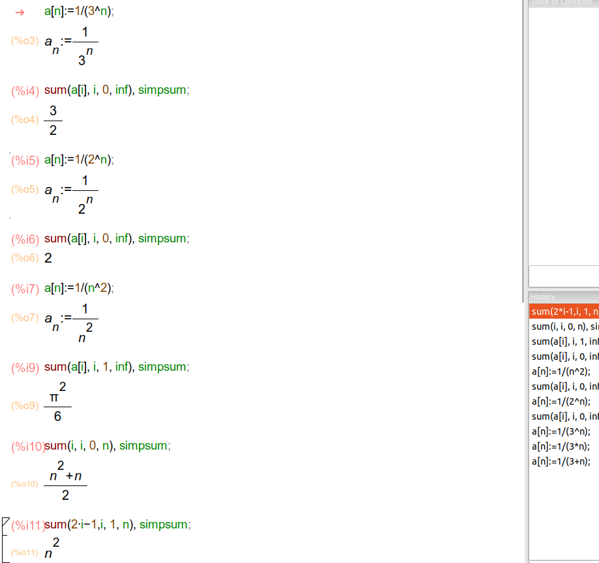Click history item a[n]:=1/(3*n);
This screenshot has width=599, height=563.
(x=561, y=446)
